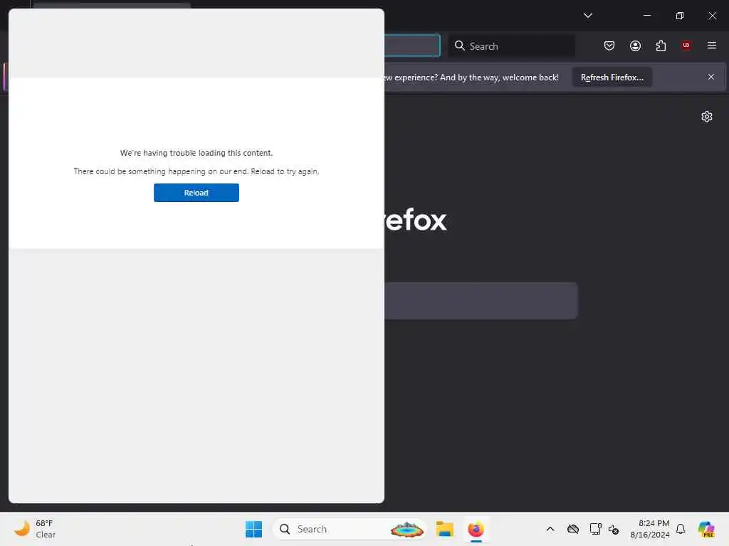This screenshot has height=546, width=729.
Task: Click the Firefox icon in the taskbar
Action: tap(476, 529)
